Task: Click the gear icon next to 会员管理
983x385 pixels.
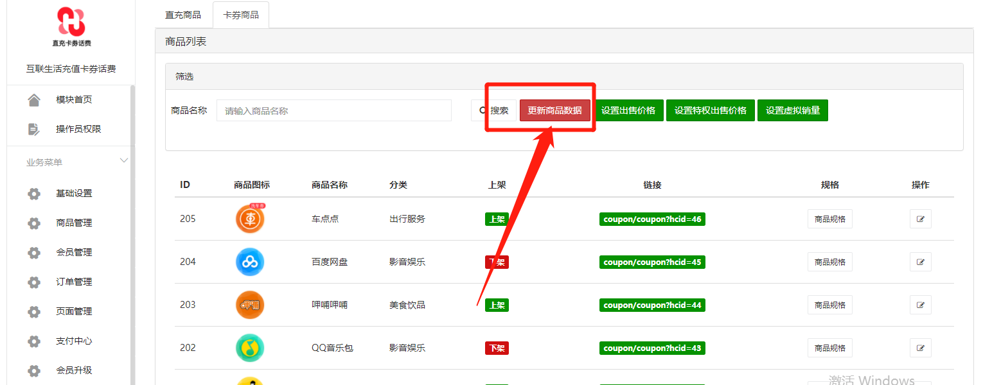Action: [34, 252]
